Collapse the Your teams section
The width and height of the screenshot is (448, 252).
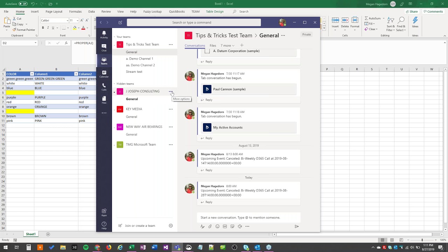(x=114, y=37)
